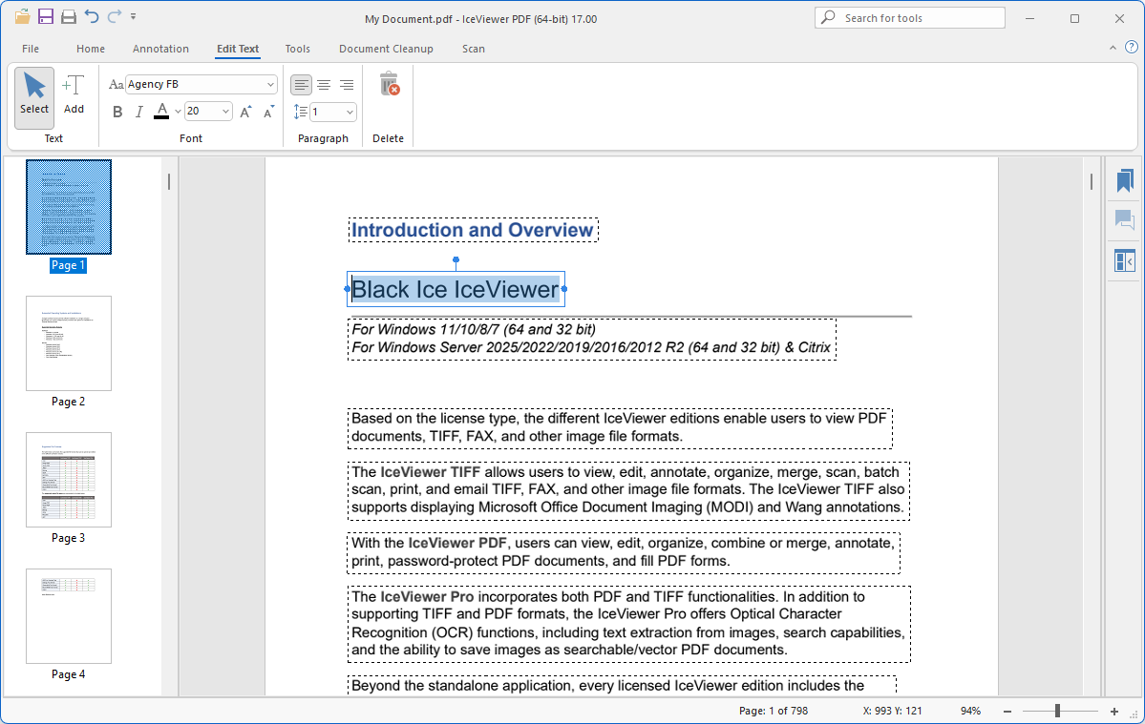Click the Save icon in title bar
This screenshot has height=724, width=1145.
46,17
